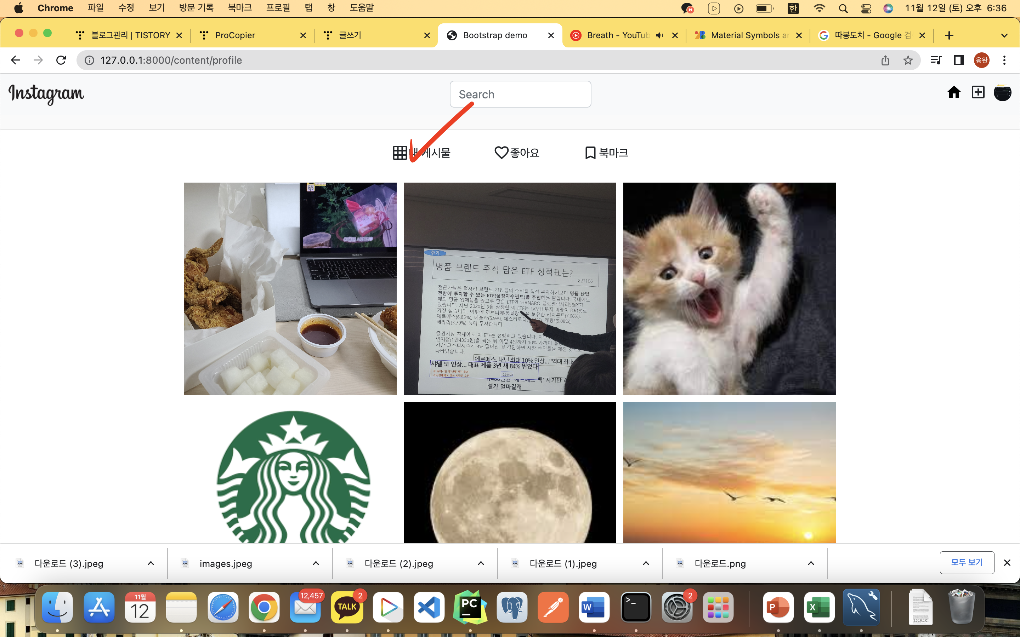Open the 파일 menu
The width and height of the screenshot is (1020, 637).
(x=96, y=8)
